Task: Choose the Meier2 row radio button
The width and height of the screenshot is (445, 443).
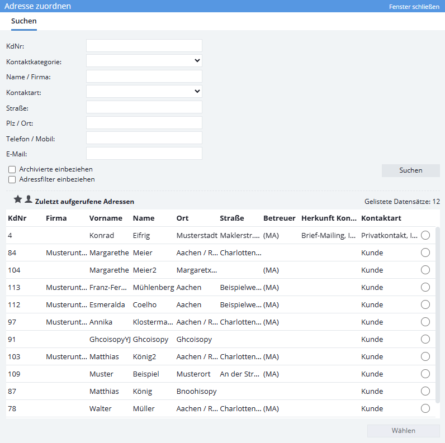Action: (x=425, y=270)
